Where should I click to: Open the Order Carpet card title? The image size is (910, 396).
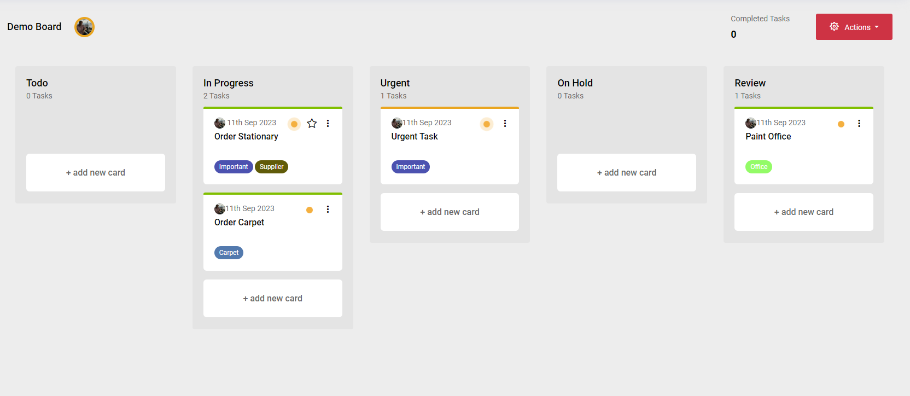239,222
